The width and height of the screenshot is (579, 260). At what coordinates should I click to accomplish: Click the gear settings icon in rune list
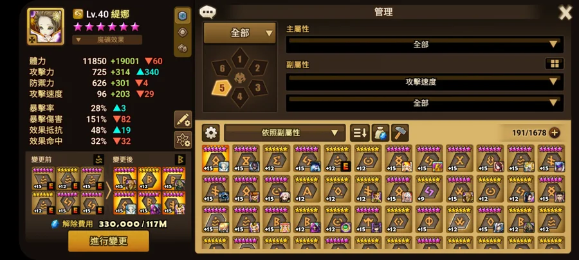click(x=211, y=133)
